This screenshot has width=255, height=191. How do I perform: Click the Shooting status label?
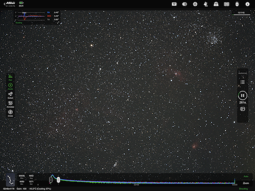[243, 189]
